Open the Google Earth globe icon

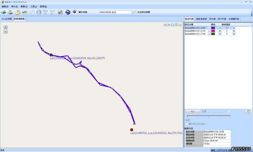click(68, 12)
